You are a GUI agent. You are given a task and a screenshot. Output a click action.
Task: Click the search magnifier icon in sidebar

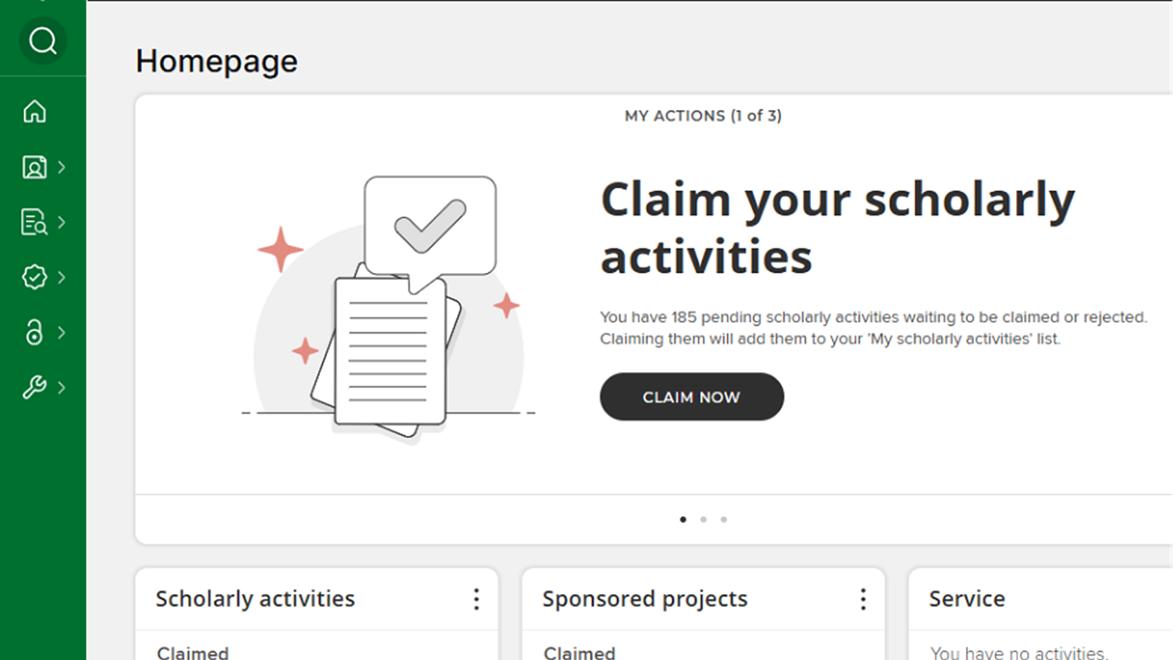click(42, 41)
